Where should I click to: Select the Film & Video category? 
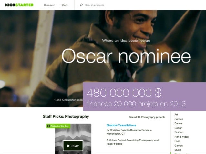tap(181, 137)
